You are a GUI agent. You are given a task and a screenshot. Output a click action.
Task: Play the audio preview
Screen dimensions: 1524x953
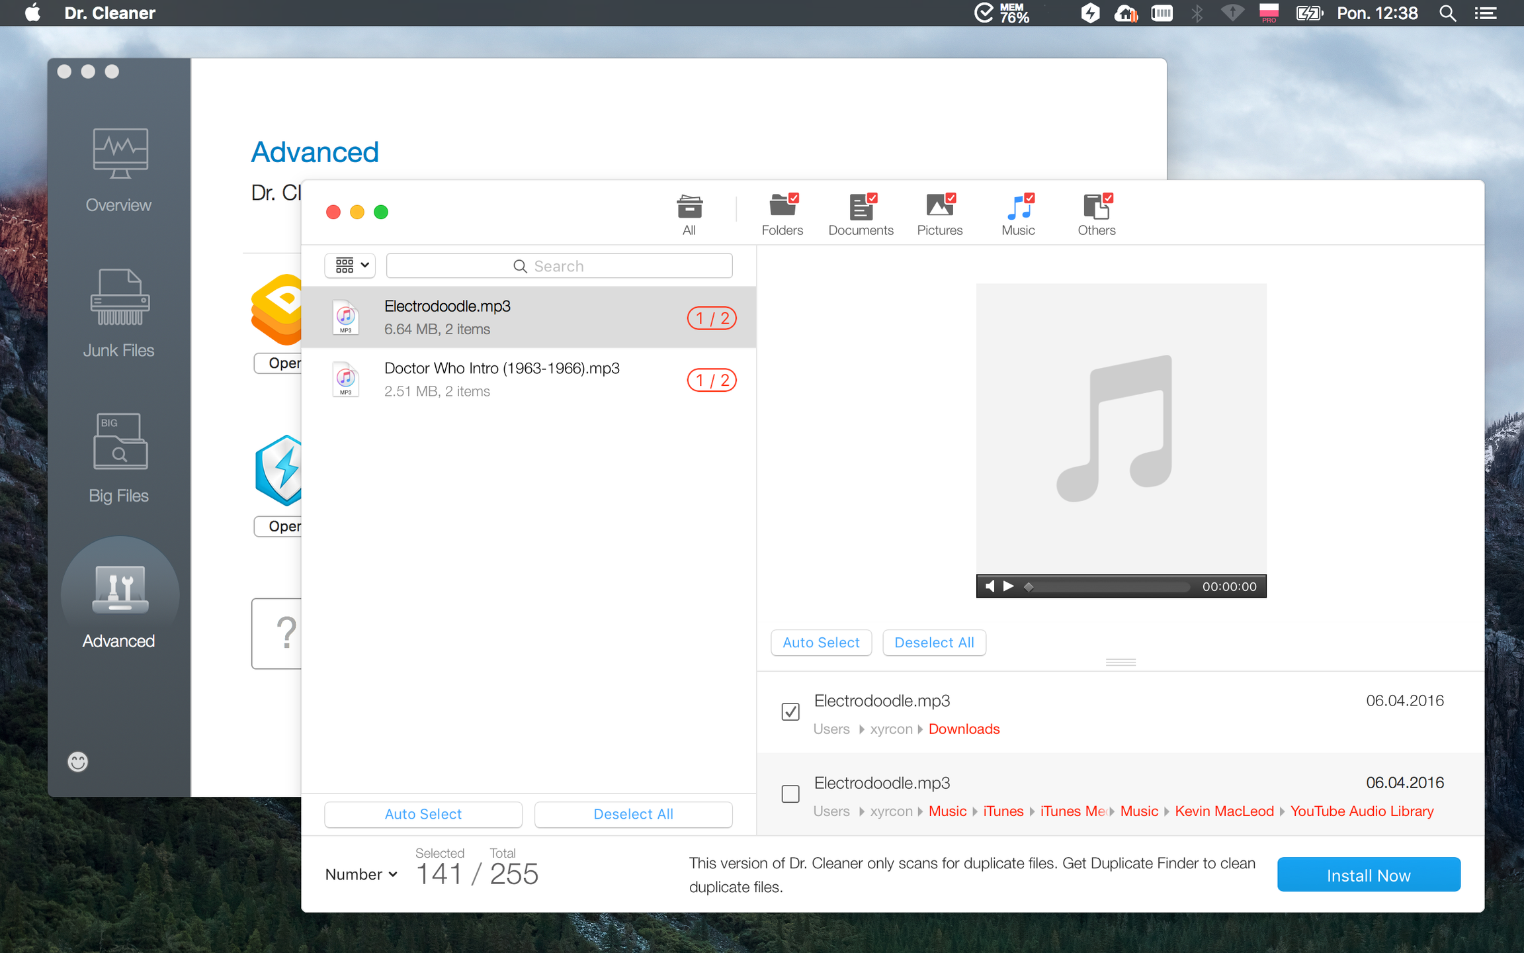pyautogui.click(x=1009, y=586)
